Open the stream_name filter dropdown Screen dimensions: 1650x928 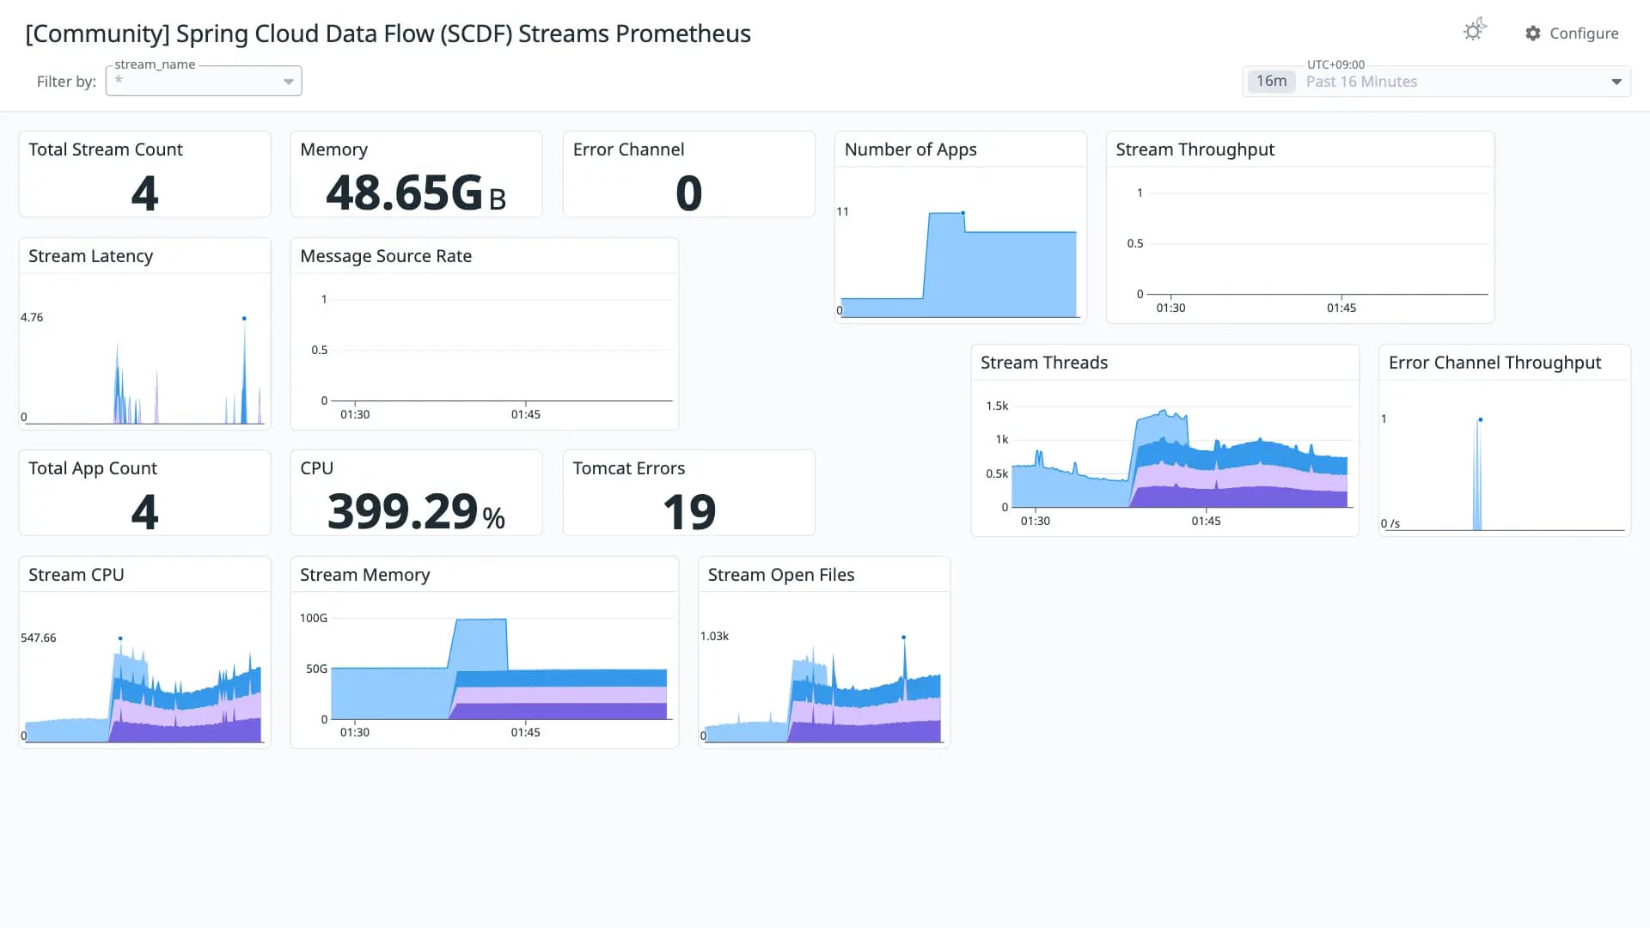point(204,81)
